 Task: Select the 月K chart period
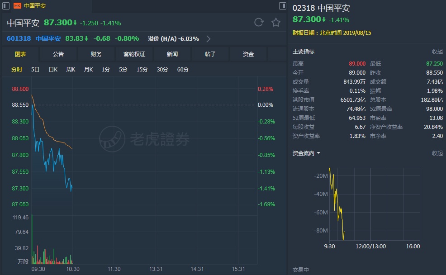tap(88, 70)
